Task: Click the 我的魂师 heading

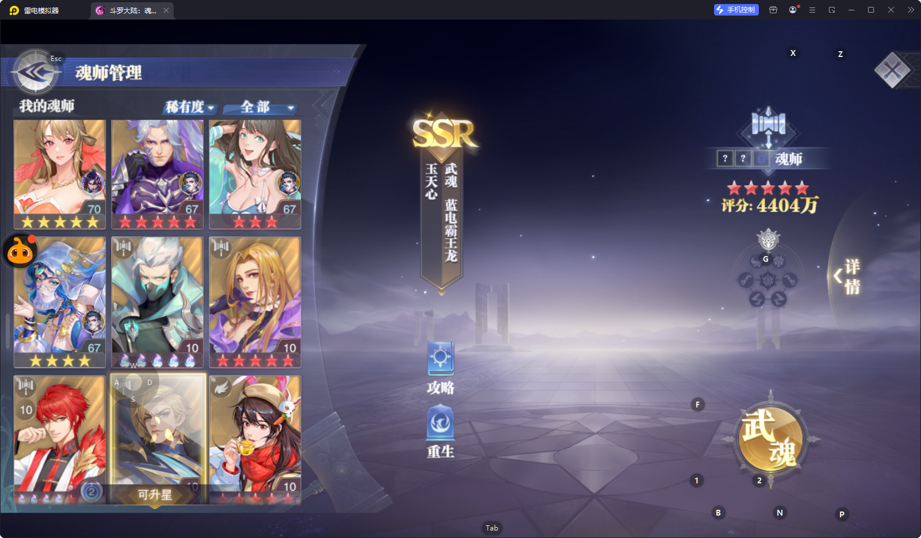Action: click(x=47, y=106)
